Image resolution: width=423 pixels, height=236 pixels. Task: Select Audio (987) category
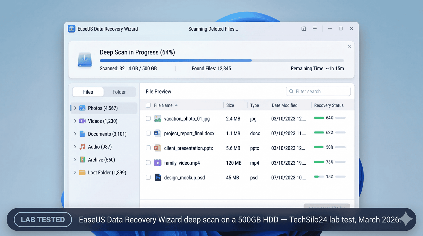pos(104,147)
